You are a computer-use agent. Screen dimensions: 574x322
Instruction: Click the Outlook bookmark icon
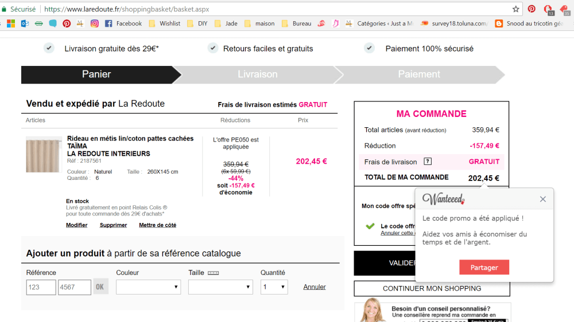tap(25, 23)
